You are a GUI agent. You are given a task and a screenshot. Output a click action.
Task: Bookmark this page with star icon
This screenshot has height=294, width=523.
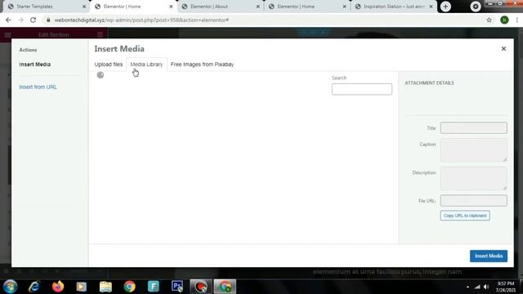tap(489, 20)
